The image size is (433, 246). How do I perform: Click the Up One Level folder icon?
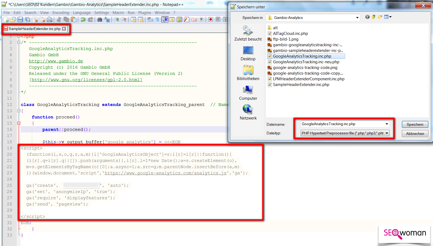[x=373, y=17]
